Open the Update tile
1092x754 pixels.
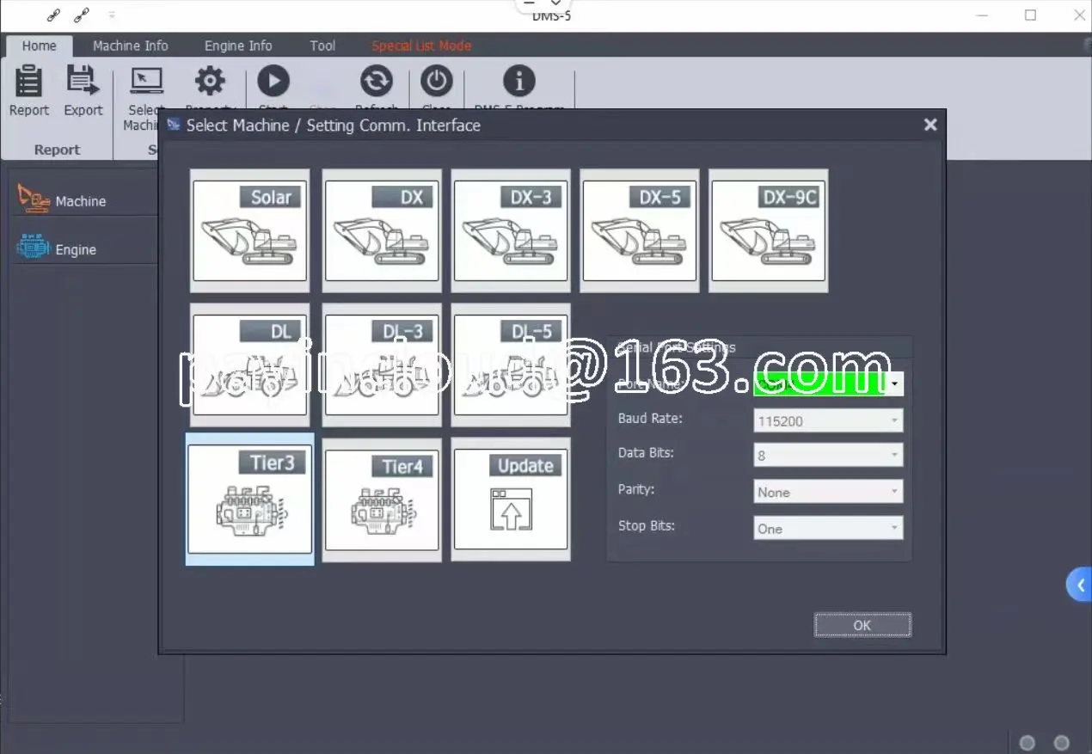click(x=511, y=500)
